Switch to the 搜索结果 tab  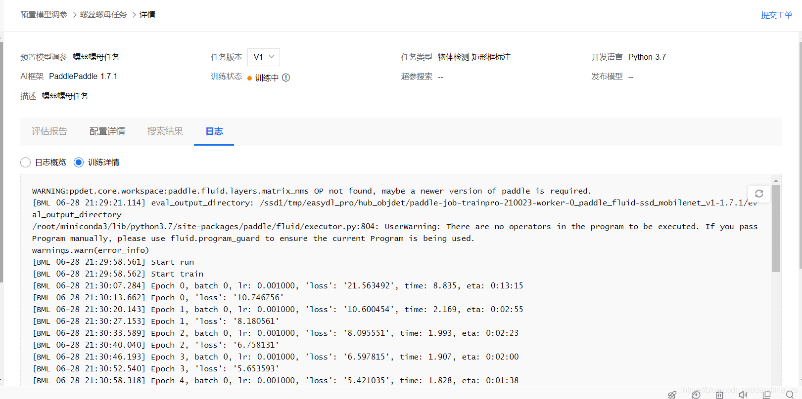(x=165, y=131)
